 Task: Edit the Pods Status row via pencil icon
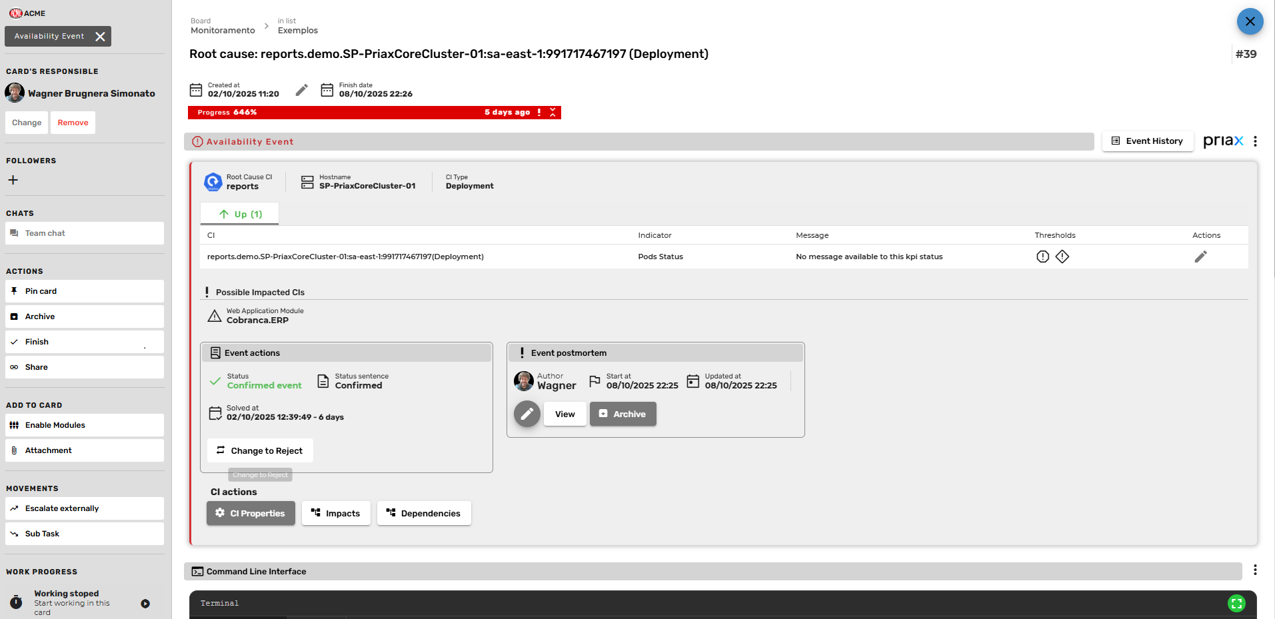click(x=1200, y=257)
